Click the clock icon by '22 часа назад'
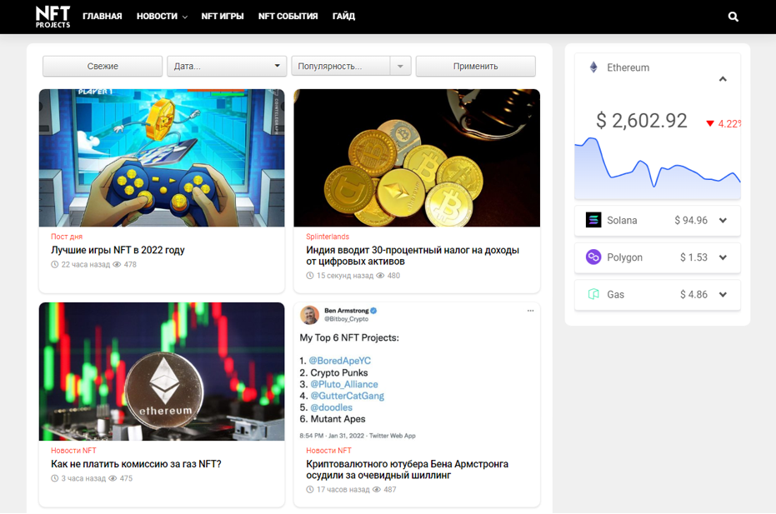The width and height of the screenshot is (776, 514). tap(55, 265)
